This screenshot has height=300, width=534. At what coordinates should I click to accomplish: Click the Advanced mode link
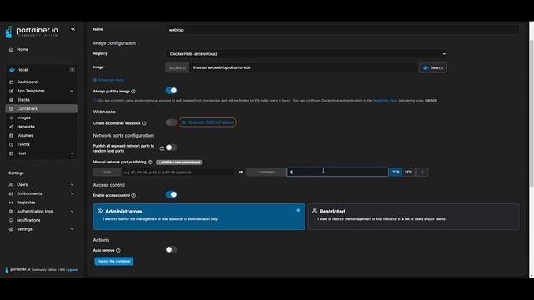pyautogui.click(x=108, y=80)
